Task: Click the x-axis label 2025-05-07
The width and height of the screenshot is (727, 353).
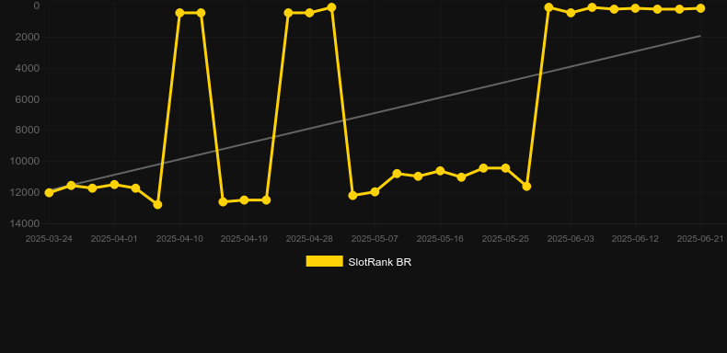Action: click(375, 239)
